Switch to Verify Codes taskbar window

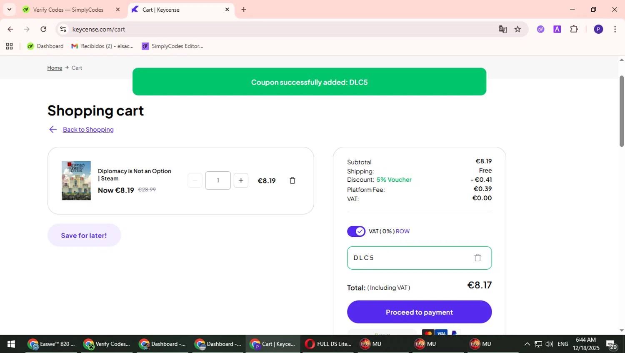point(107,344)
